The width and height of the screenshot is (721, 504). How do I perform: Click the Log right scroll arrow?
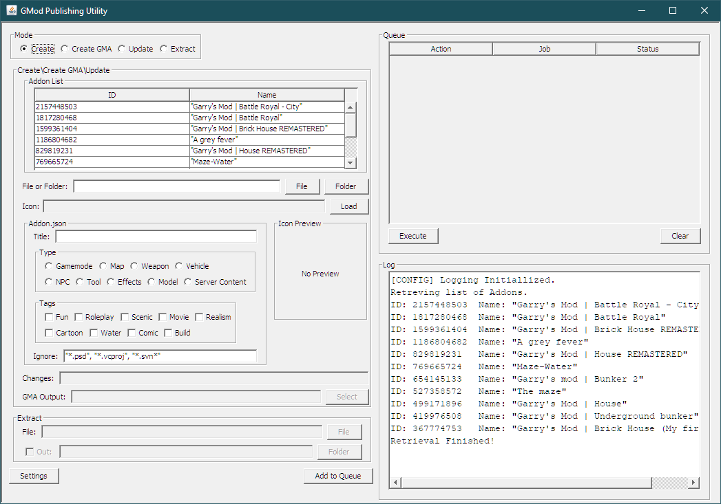coord(693,483)
